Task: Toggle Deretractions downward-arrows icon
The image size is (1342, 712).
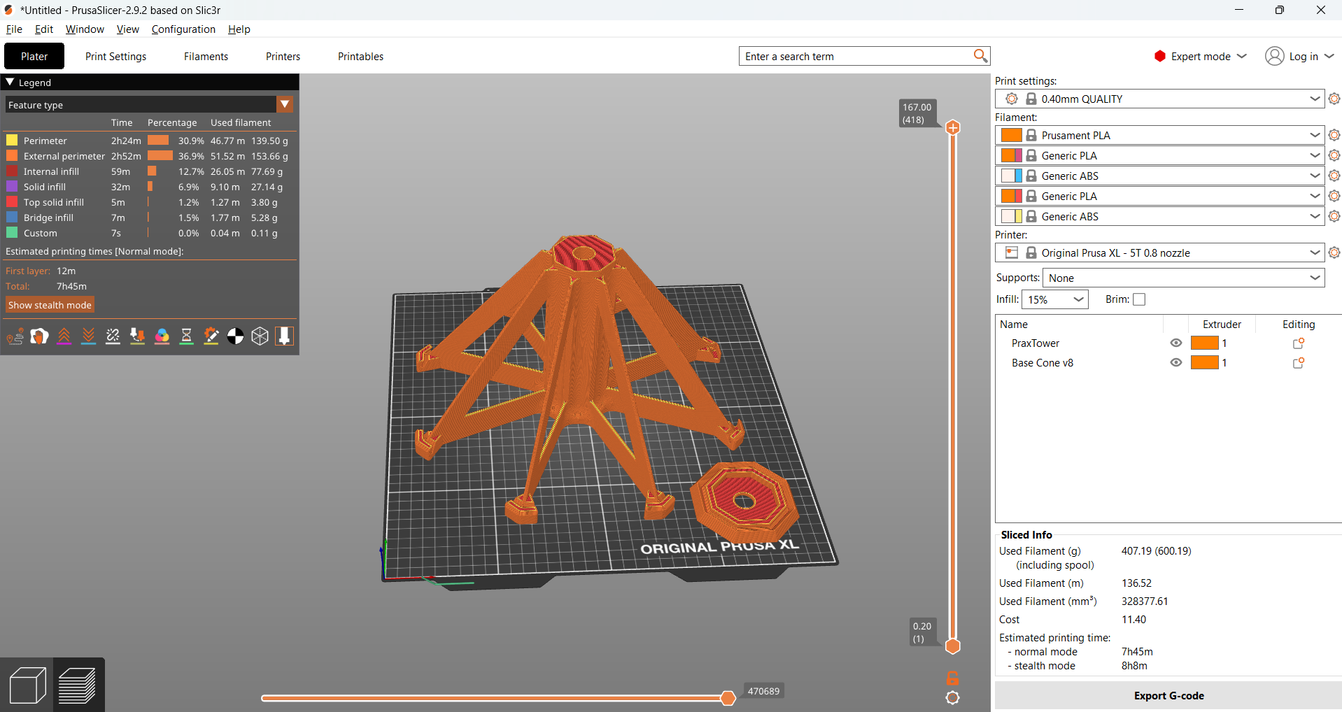Action: pyautogui.click(x=89, y=336)
